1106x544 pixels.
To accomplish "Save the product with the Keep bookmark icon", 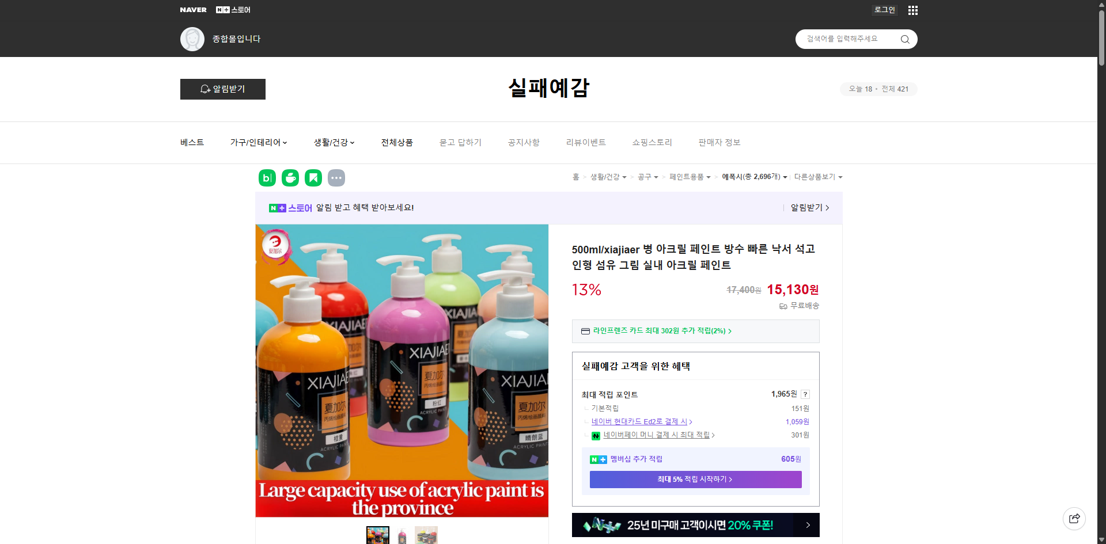I will click(313, 177).
